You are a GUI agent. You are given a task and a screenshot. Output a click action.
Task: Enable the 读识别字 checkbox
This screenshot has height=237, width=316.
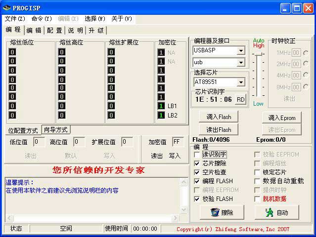197,155
